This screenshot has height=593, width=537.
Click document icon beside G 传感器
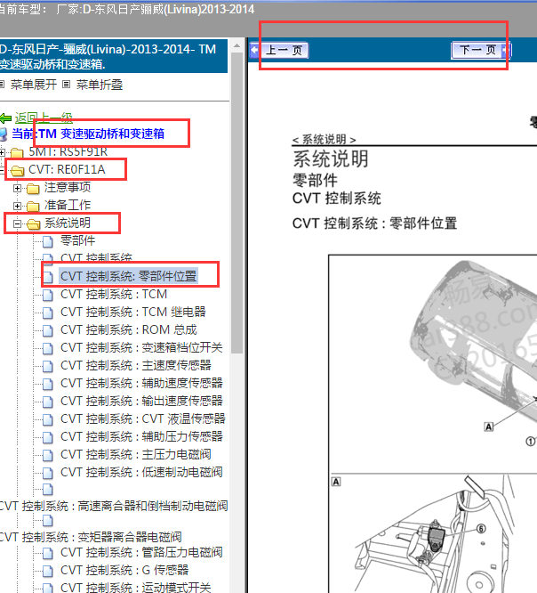point(48,571)
